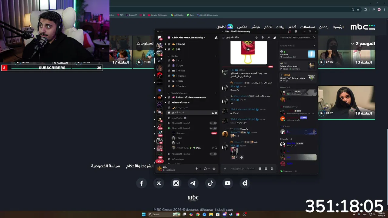Expand الموسم 2 season dropdown on MBC
Screen dimensions: 388x218
363,44
